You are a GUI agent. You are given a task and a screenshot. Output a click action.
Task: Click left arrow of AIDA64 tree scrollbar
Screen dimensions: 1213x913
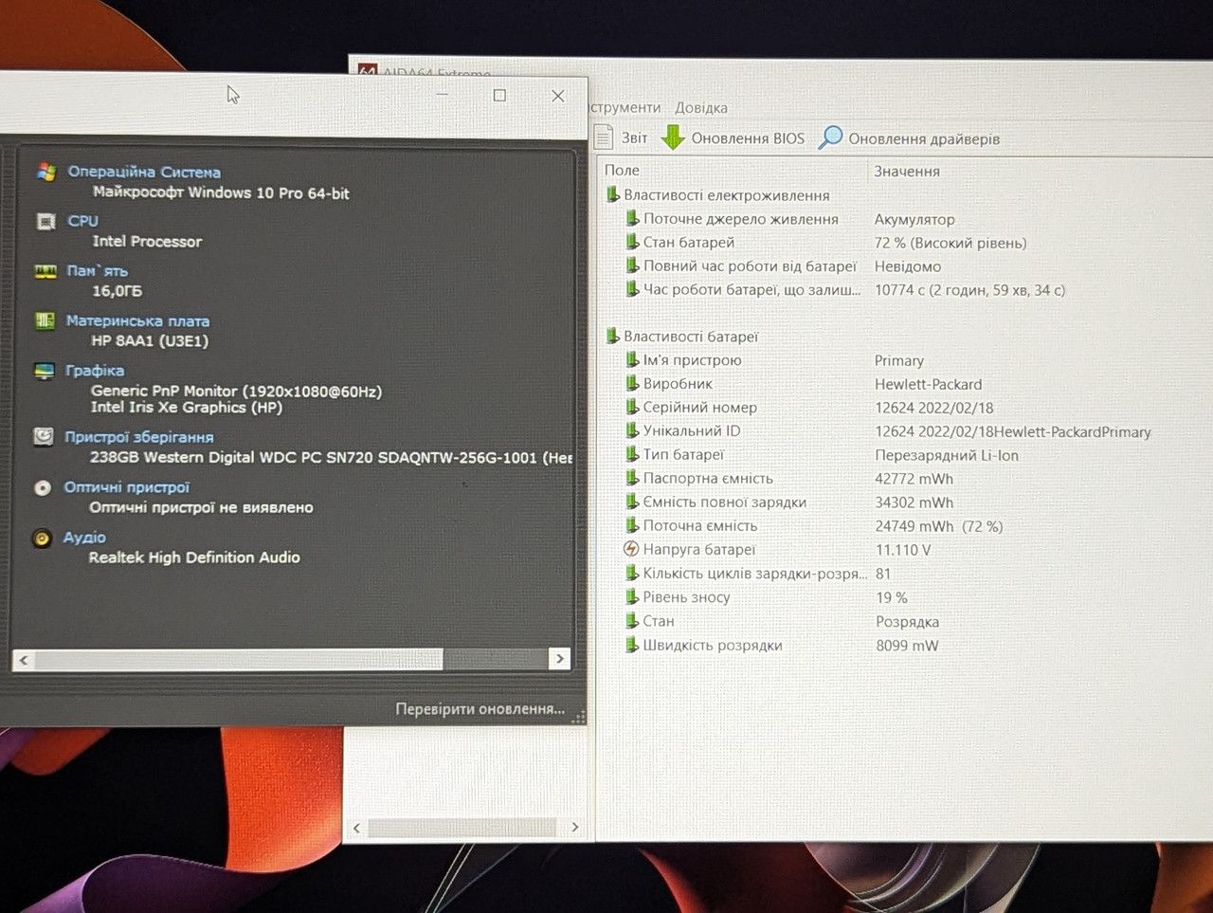point(356,828)
